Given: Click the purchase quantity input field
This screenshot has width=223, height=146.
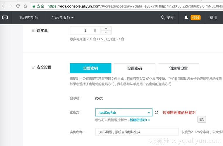Looking at the screenshot, I should [85, 30].
